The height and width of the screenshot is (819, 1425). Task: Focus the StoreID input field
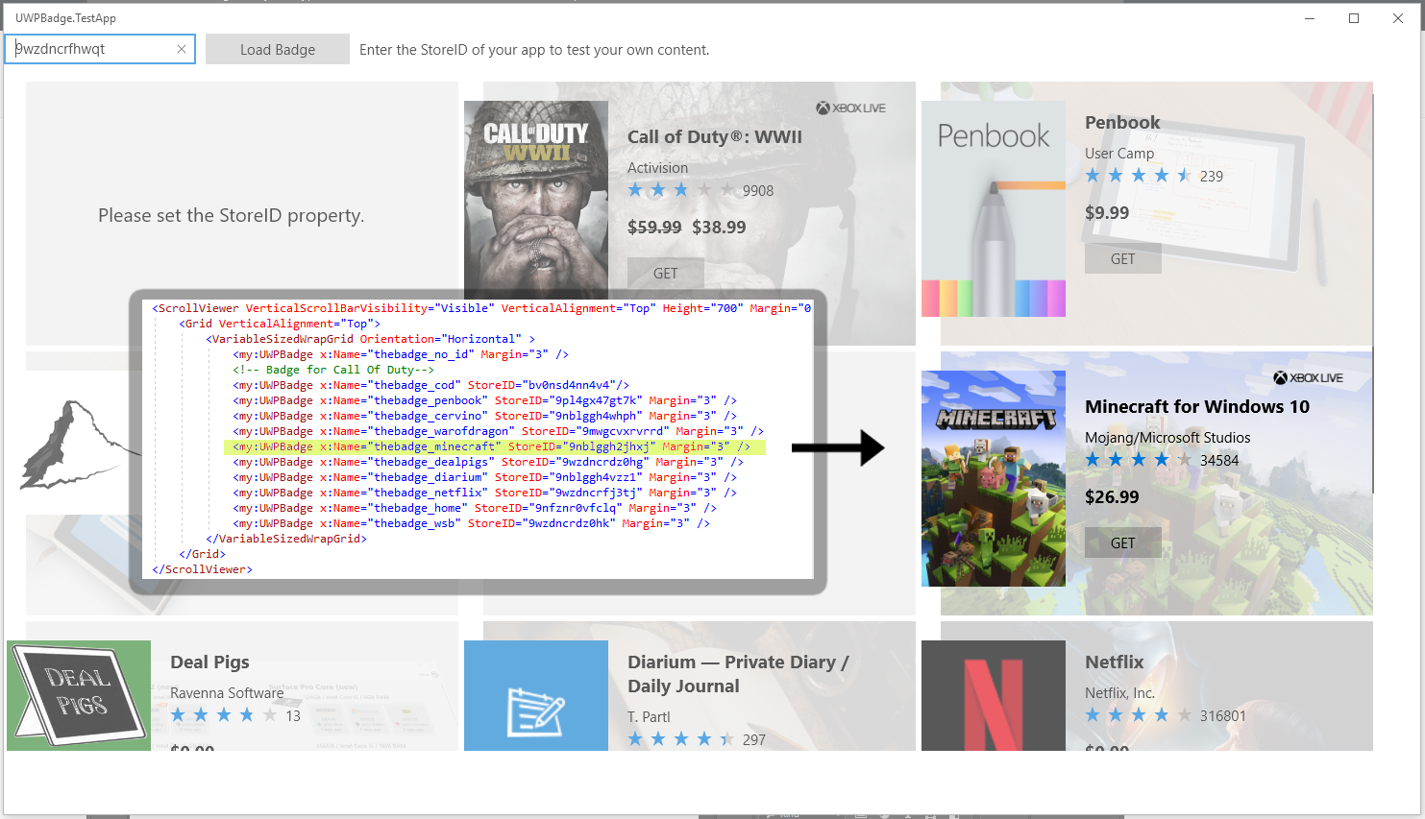(91, 49)
